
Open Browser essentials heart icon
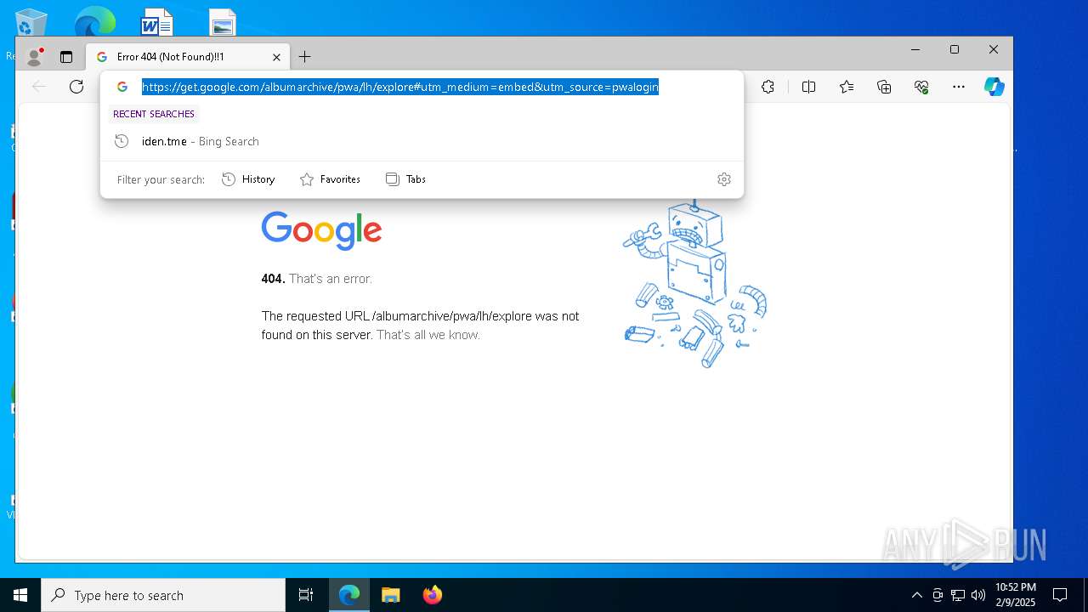coord(921,87)
